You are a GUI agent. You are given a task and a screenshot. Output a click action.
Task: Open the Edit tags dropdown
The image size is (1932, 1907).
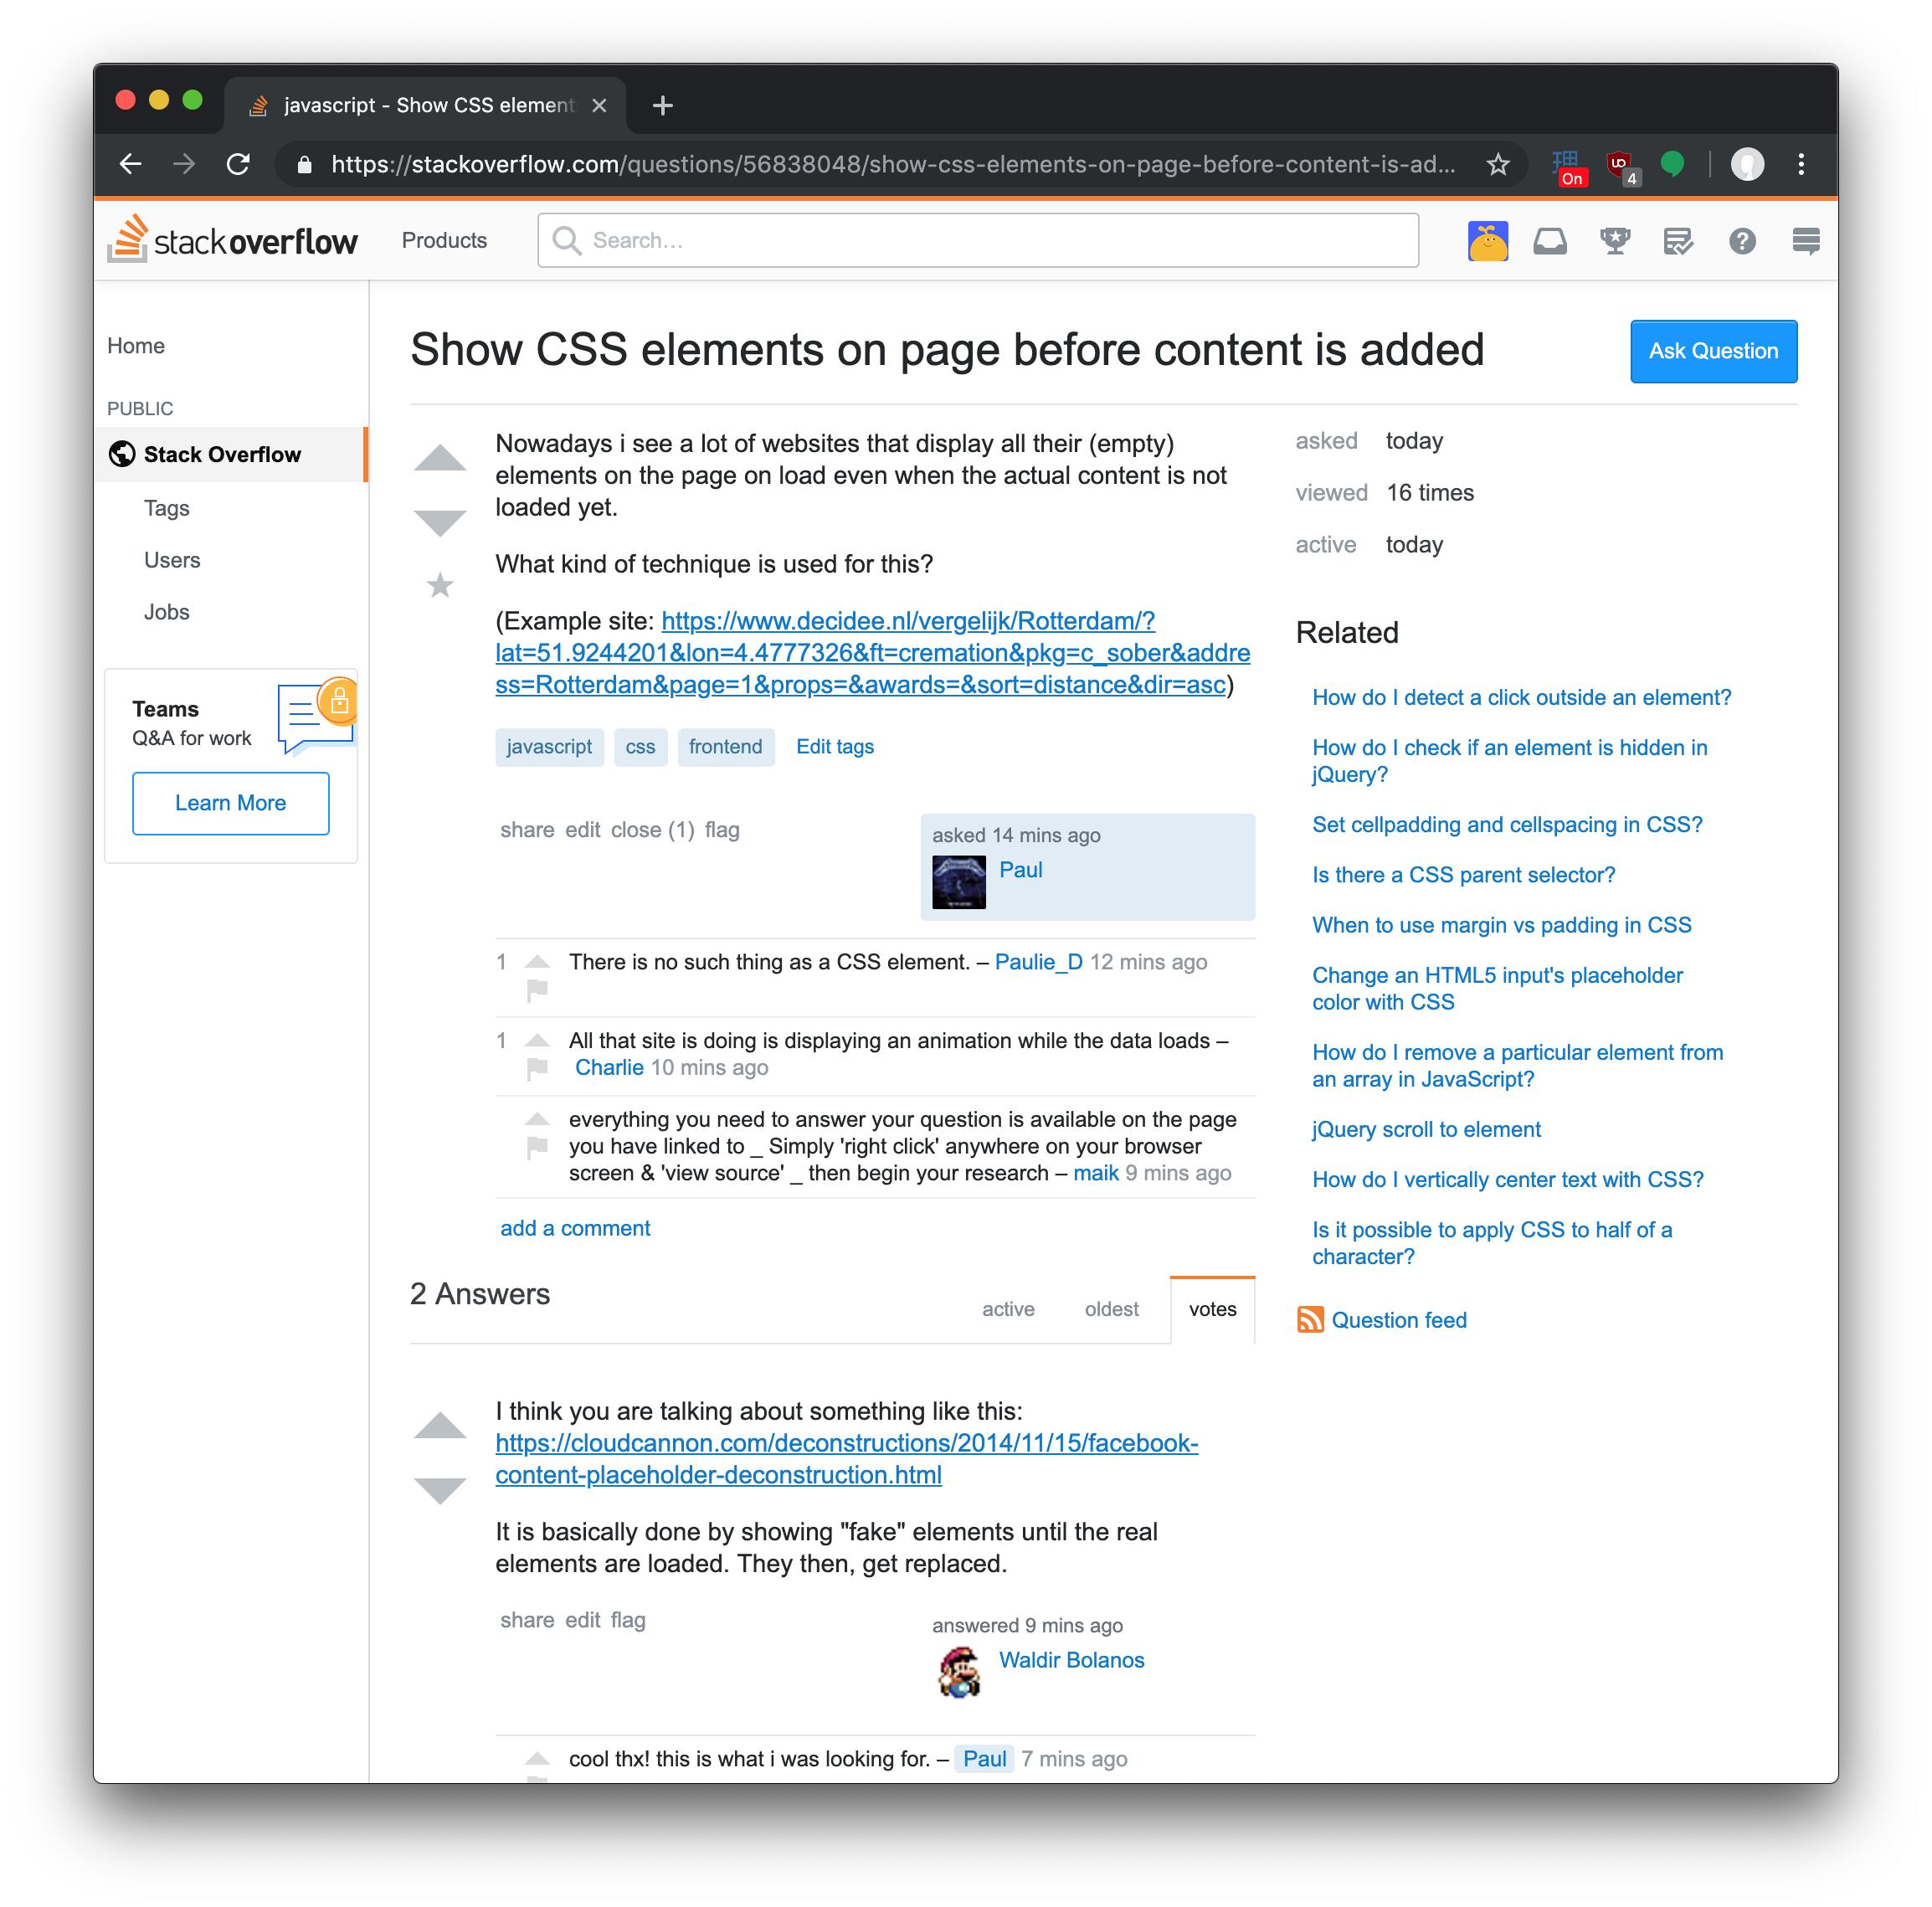(835, 748)
